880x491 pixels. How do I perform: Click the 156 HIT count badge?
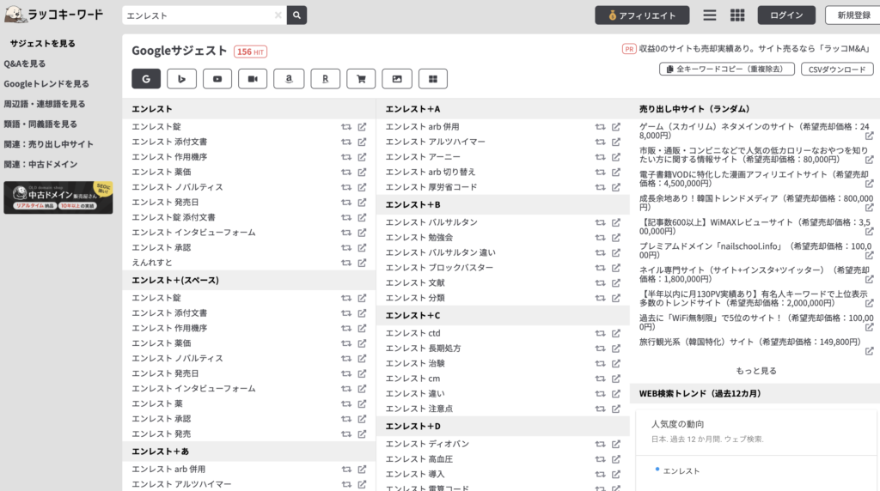pos(250,52)
